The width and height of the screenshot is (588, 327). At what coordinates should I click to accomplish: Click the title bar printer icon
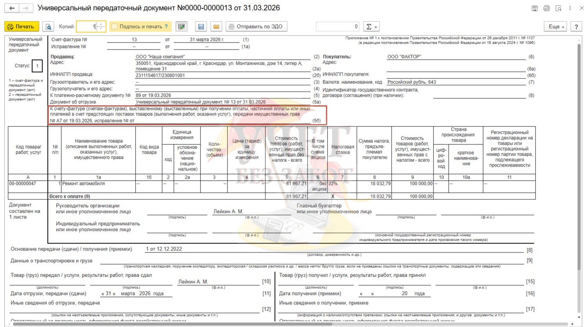(x=547, y=8)
